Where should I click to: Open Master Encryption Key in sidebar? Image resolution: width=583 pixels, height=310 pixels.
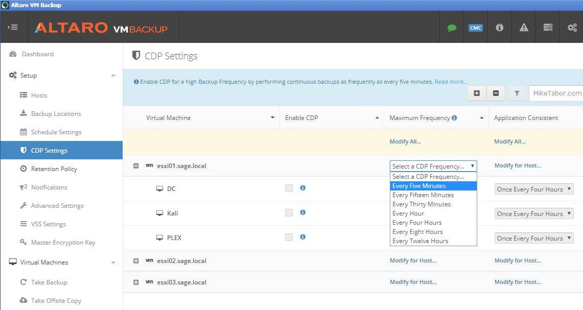click(x=63, y=243)
